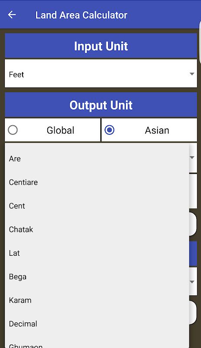
Task: Click the Output Unit header
Action: (101, 105)
